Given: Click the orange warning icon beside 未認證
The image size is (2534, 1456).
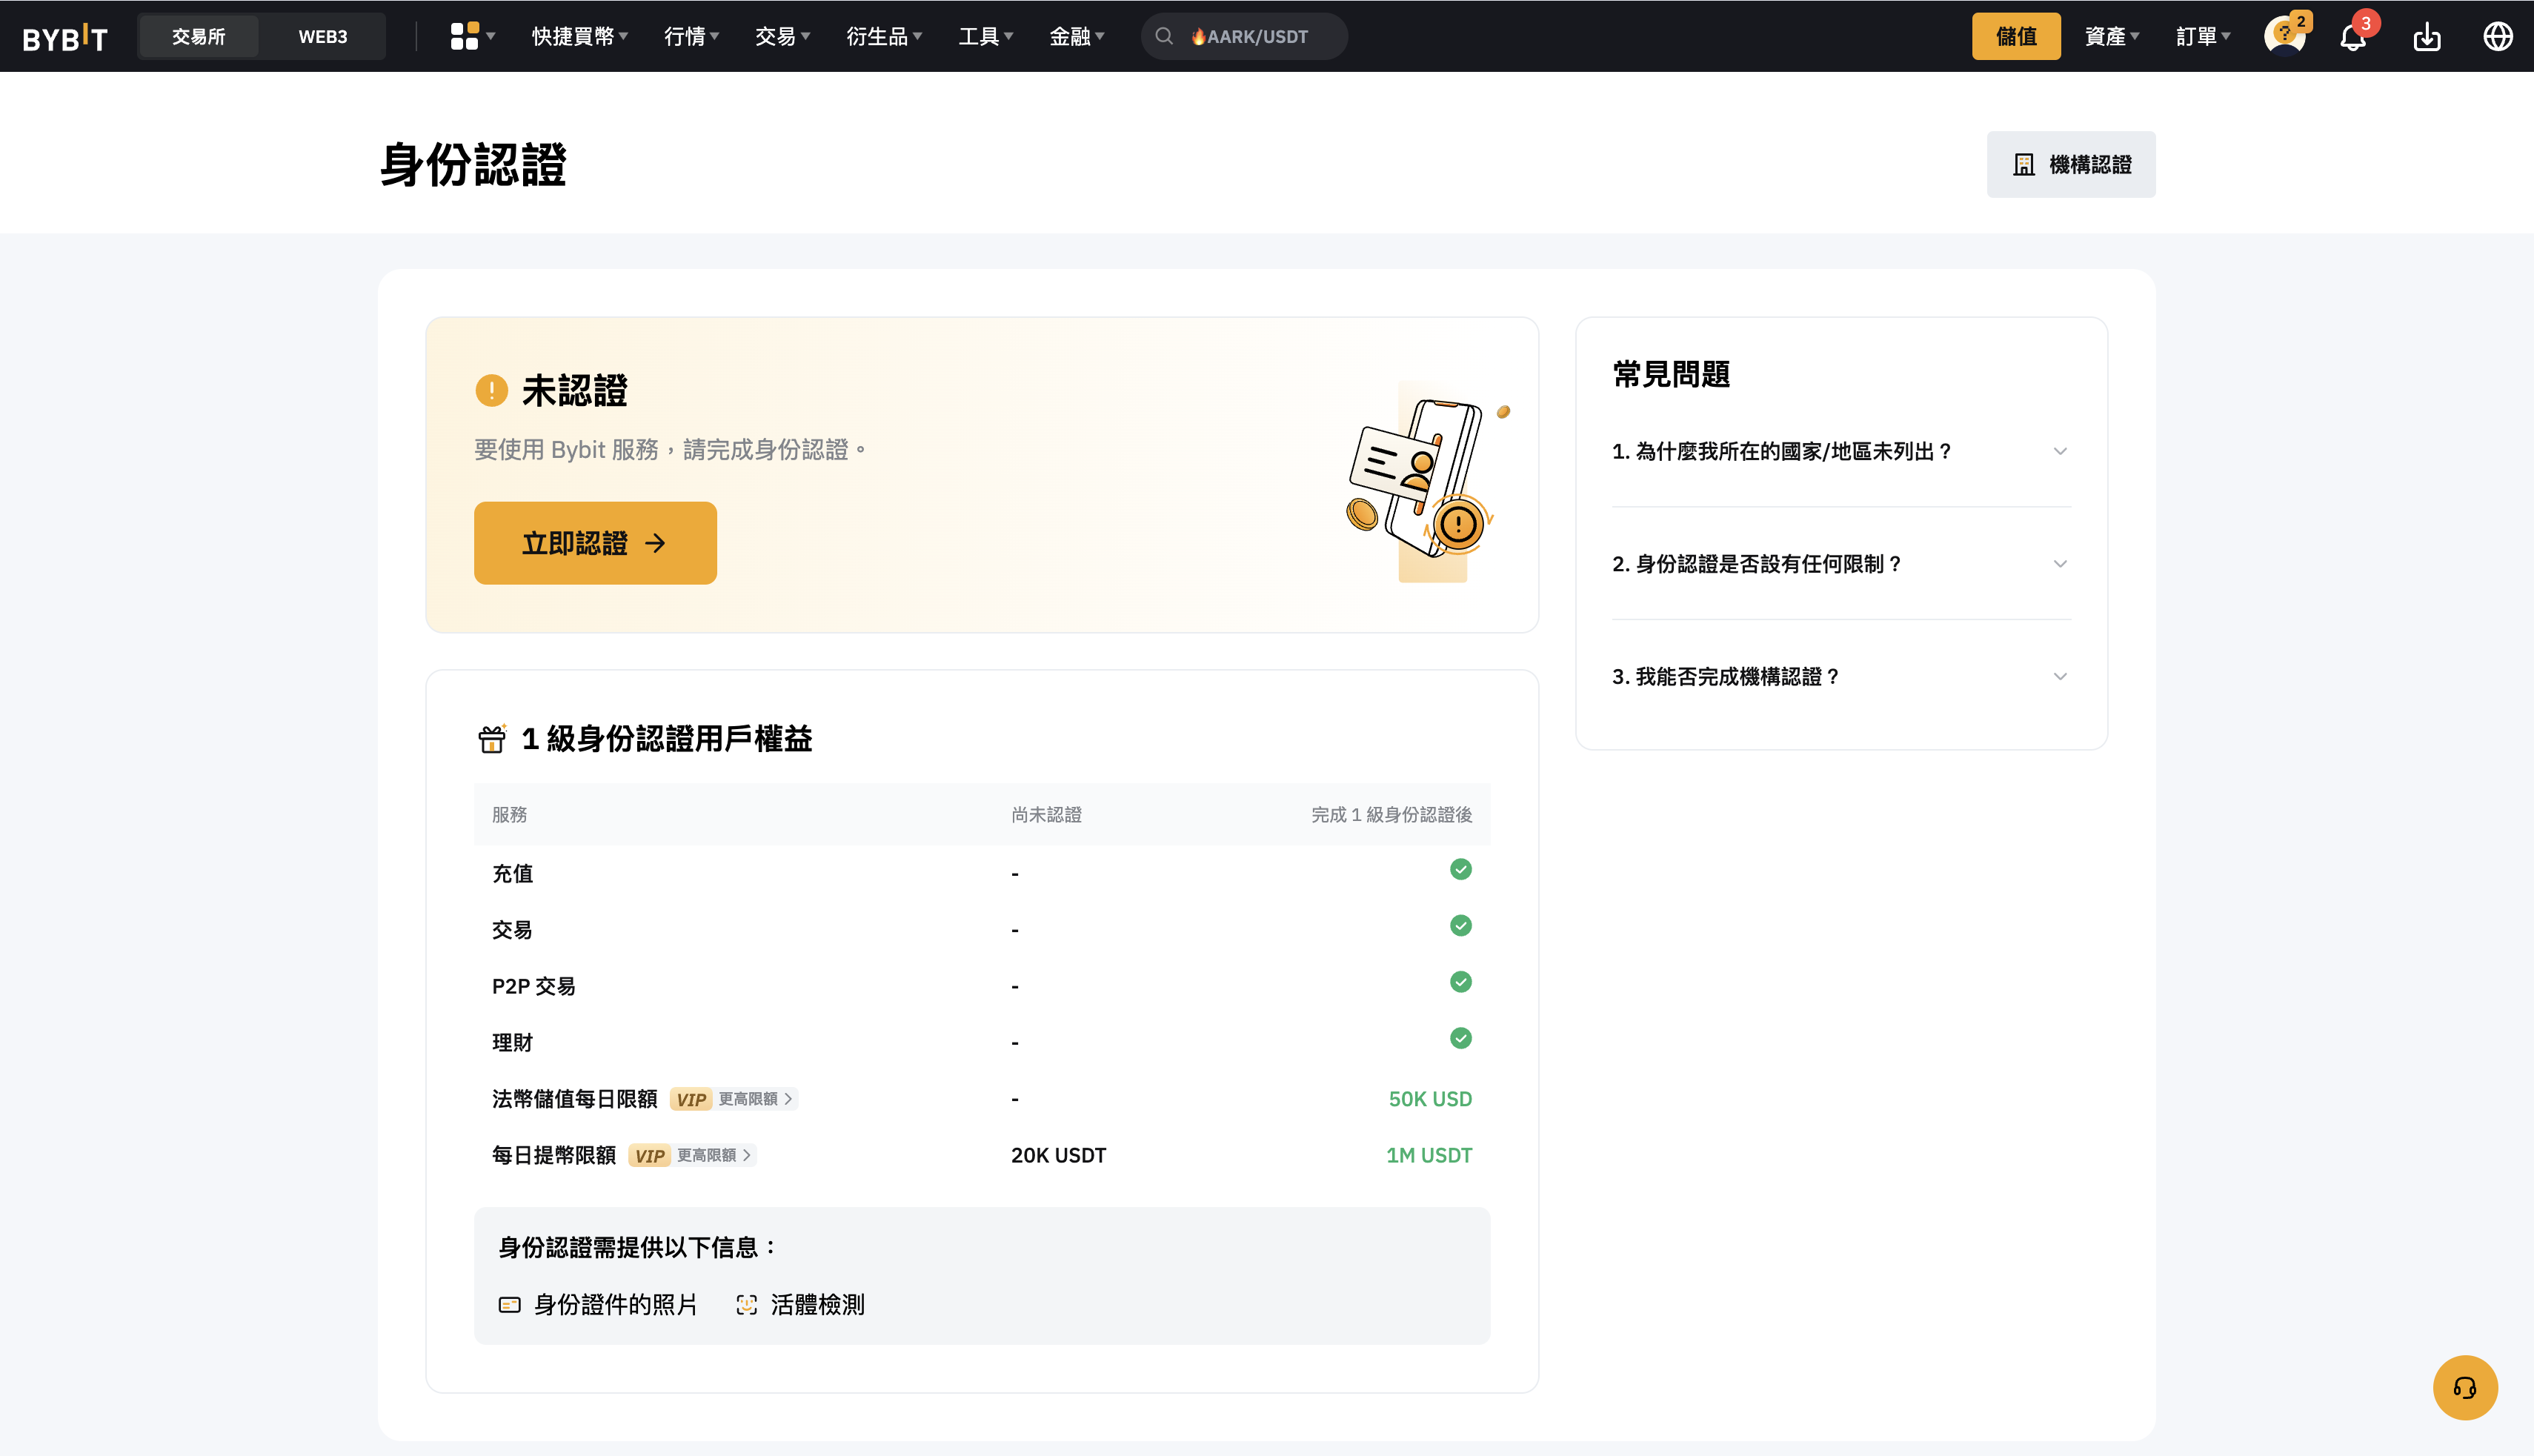Looking at the screenshot, I should (x=491, y=390).
